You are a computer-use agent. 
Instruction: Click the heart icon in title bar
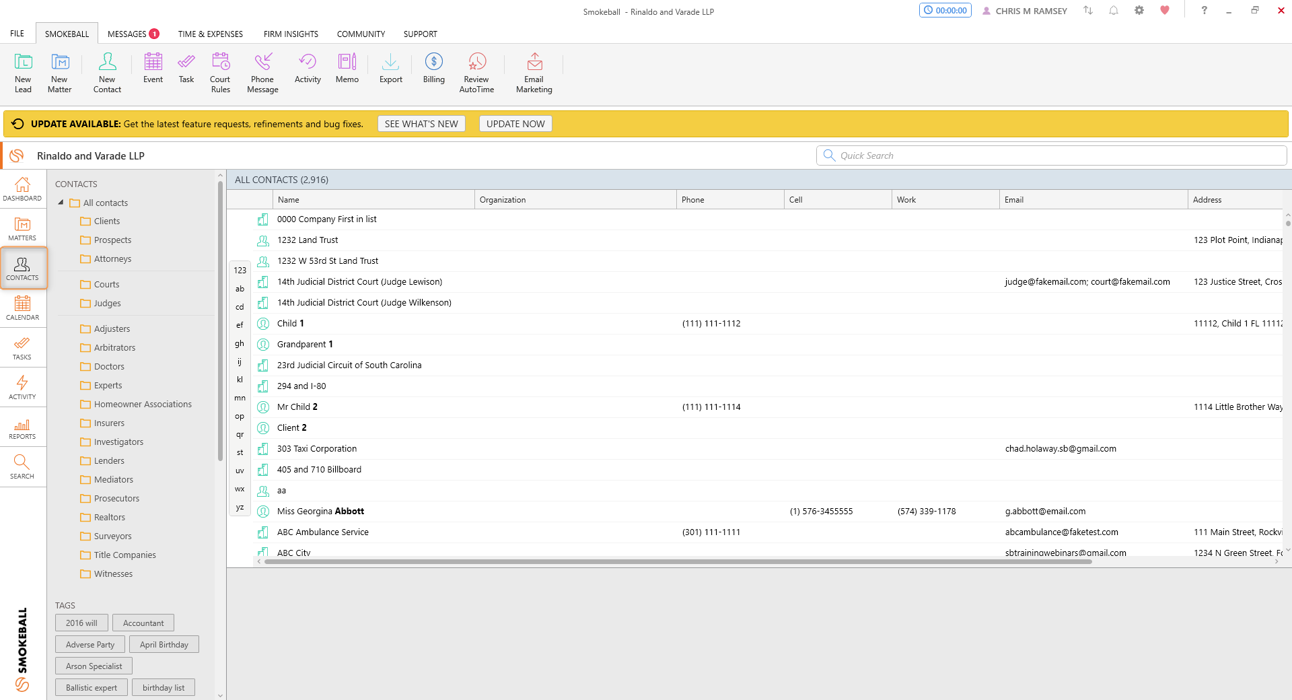(1165, 10)
